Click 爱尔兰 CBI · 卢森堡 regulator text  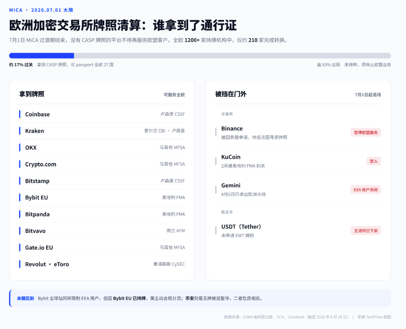click(164, 131)
